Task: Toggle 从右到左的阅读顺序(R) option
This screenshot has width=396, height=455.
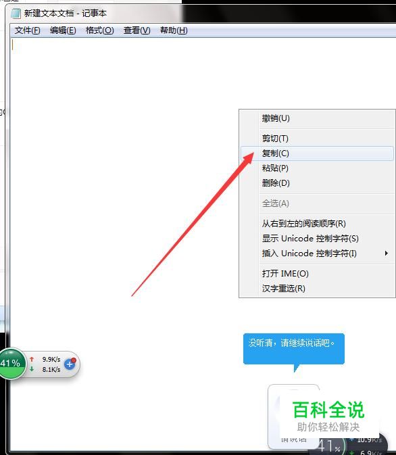Action: (317, 223)
